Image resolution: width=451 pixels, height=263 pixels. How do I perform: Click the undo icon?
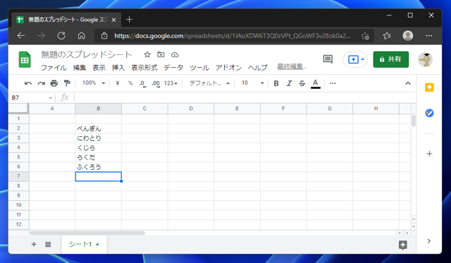coord(28,83)
